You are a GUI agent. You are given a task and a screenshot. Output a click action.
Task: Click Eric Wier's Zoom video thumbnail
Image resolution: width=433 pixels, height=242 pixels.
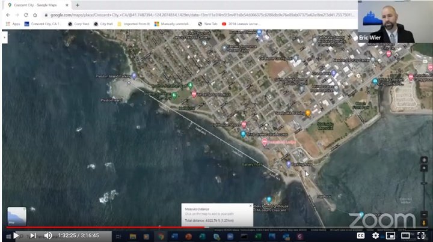coord(396,22)
